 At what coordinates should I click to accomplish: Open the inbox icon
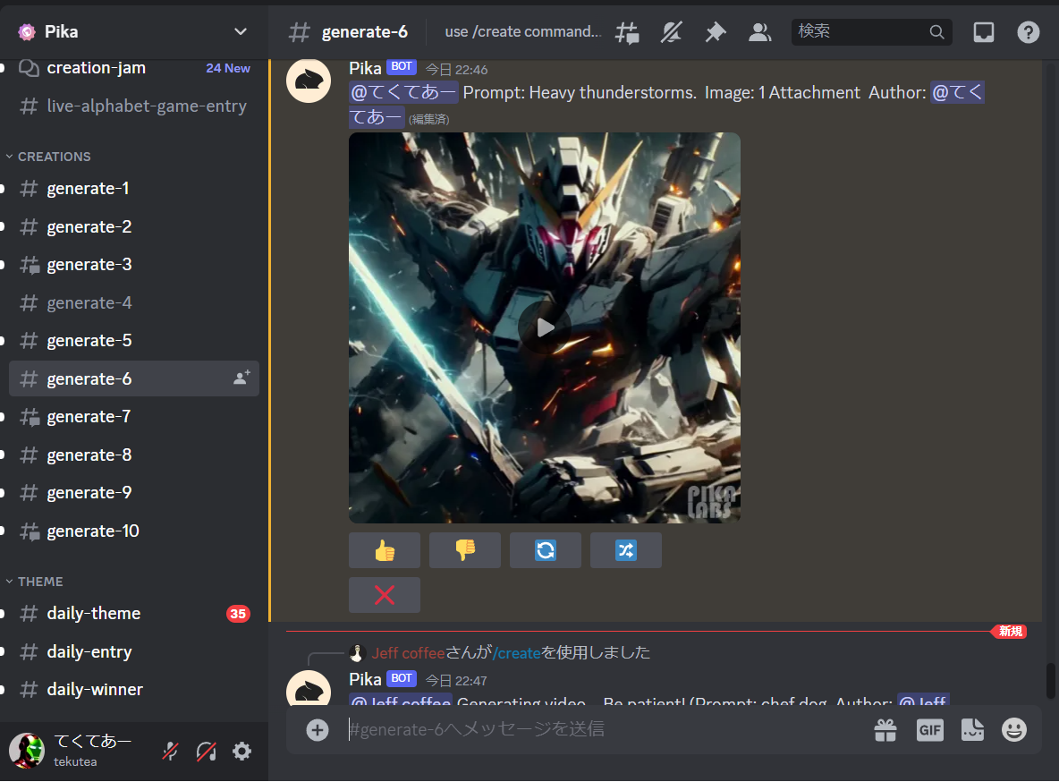983,32
